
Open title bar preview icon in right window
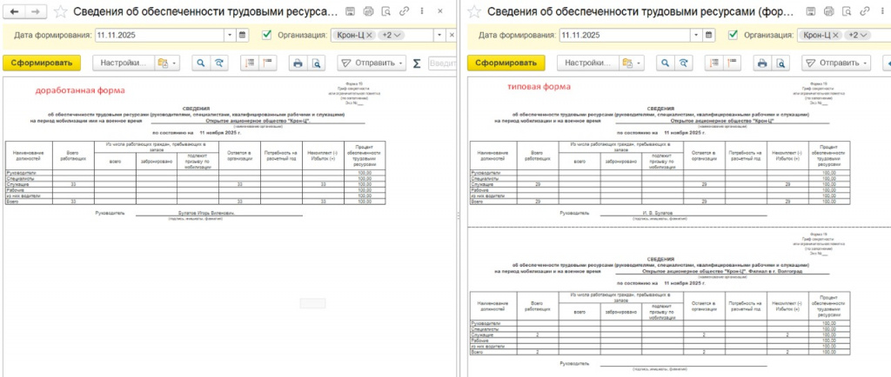pyautogui.click(x=846, y=11)
